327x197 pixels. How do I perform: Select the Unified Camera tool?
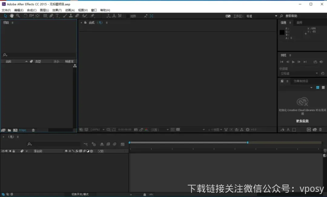click(x=32, y=16)
